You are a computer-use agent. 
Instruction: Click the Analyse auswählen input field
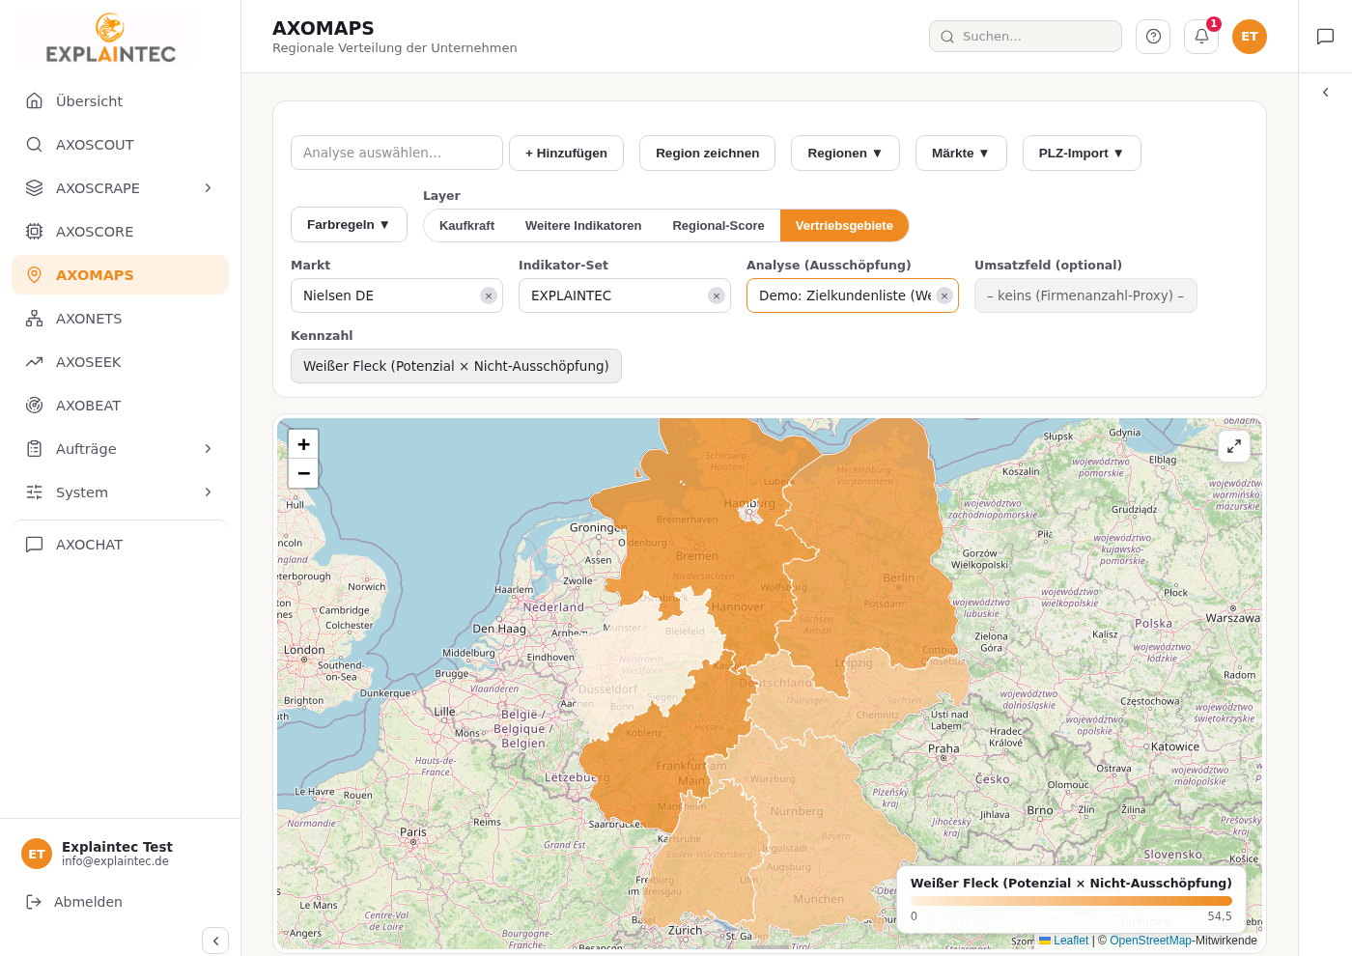397,153
